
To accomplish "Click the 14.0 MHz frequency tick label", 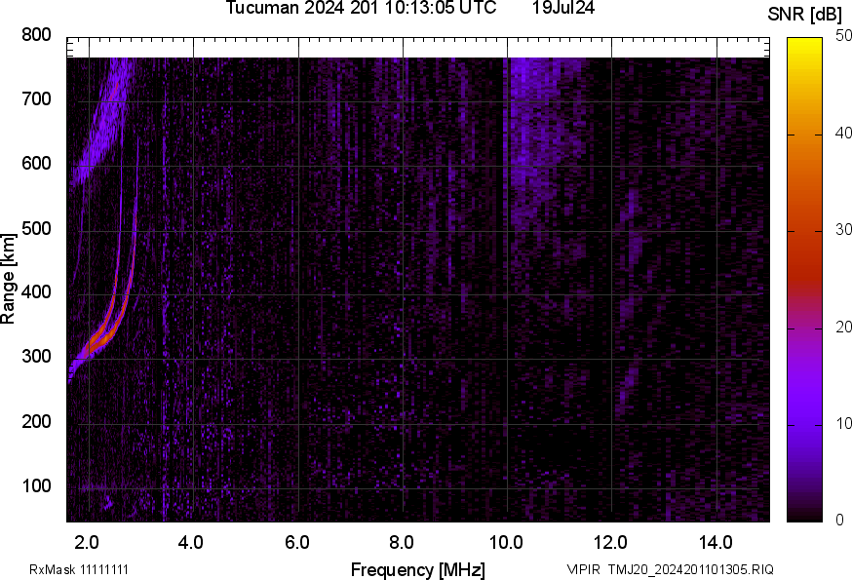I will 718,539.
